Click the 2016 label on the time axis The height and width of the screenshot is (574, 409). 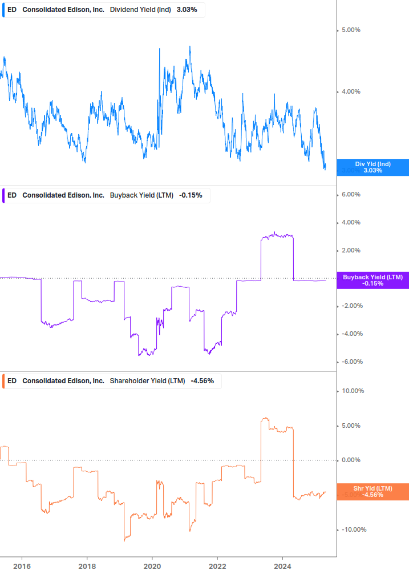pyautogui.click(x=22, y=567)
